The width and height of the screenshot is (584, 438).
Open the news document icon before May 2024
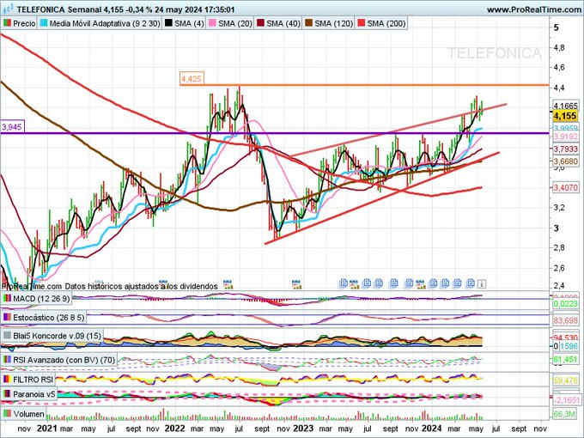[470, 283]
